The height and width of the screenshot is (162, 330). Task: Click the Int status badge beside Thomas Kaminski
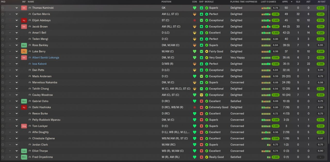[24, 8]
